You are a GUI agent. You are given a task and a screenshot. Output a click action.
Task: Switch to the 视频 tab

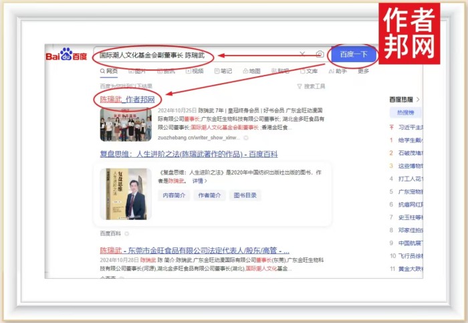coord(195,71)
